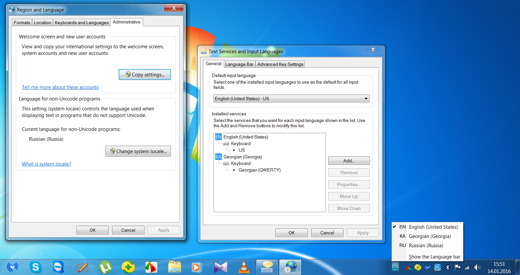The height and width of the screenshot is (275, 520).
Task: Open Malwarebytes from the taskbar
Action: point(12,267)
